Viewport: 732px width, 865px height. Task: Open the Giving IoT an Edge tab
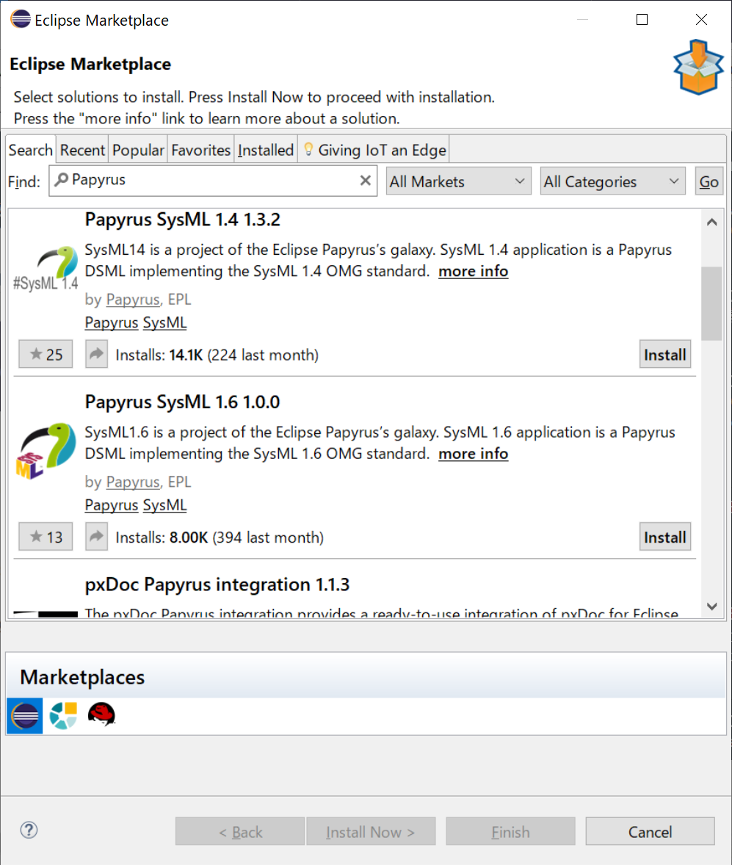(x=374, y=150)
